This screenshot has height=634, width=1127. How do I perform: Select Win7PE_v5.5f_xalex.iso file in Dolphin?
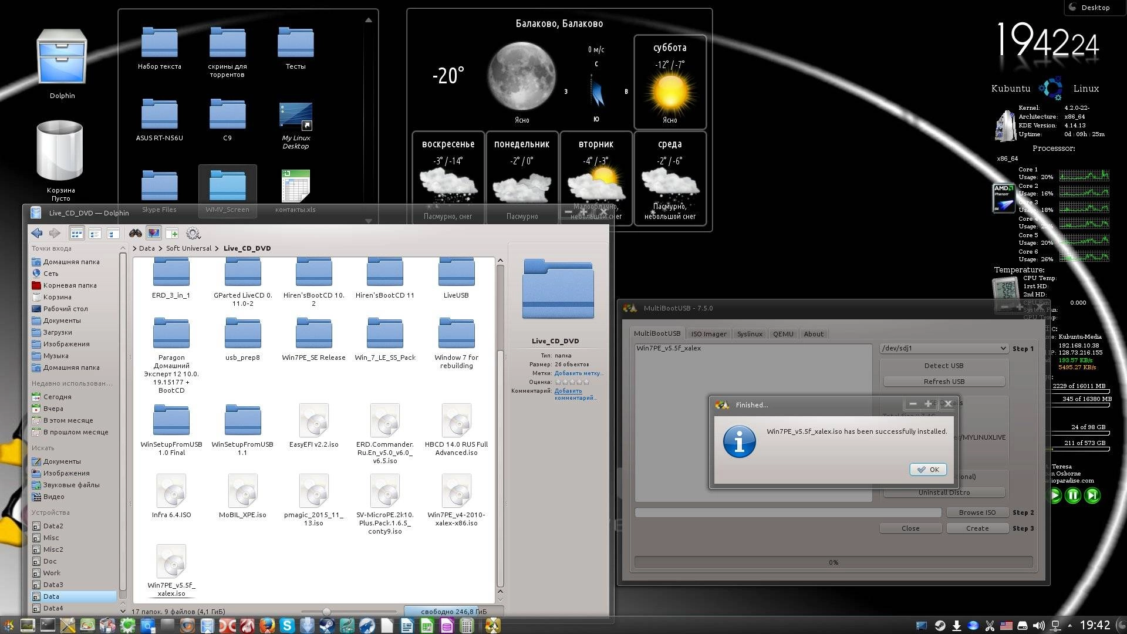click(171, 570)
